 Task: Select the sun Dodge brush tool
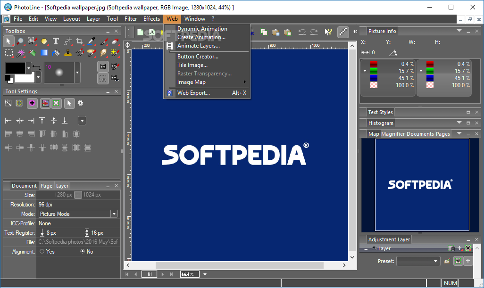tap(115, 53)
